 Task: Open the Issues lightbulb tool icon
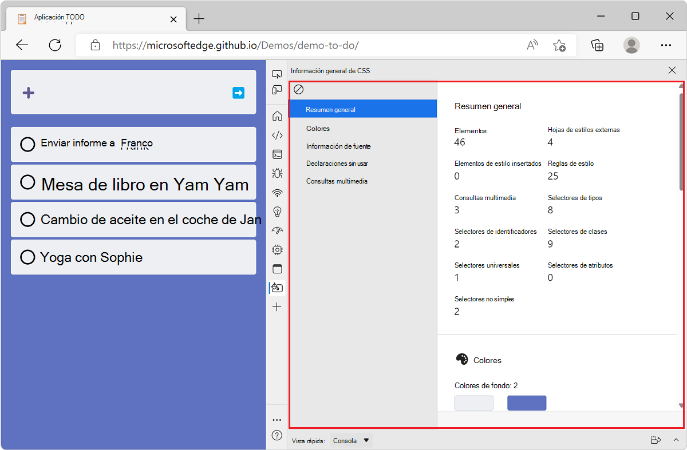pyautogui.click(x=277, y=212)
